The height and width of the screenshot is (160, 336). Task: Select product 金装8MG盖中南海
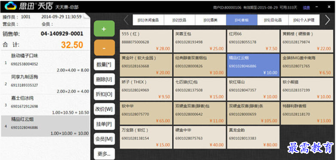pyautogui.click(x=307, y=65)
